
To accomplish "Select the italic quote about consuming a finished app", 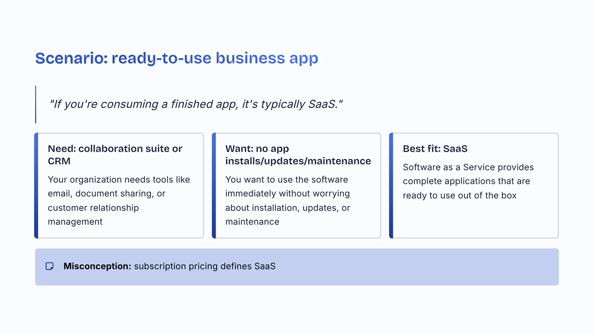I will tap(196, 104).
